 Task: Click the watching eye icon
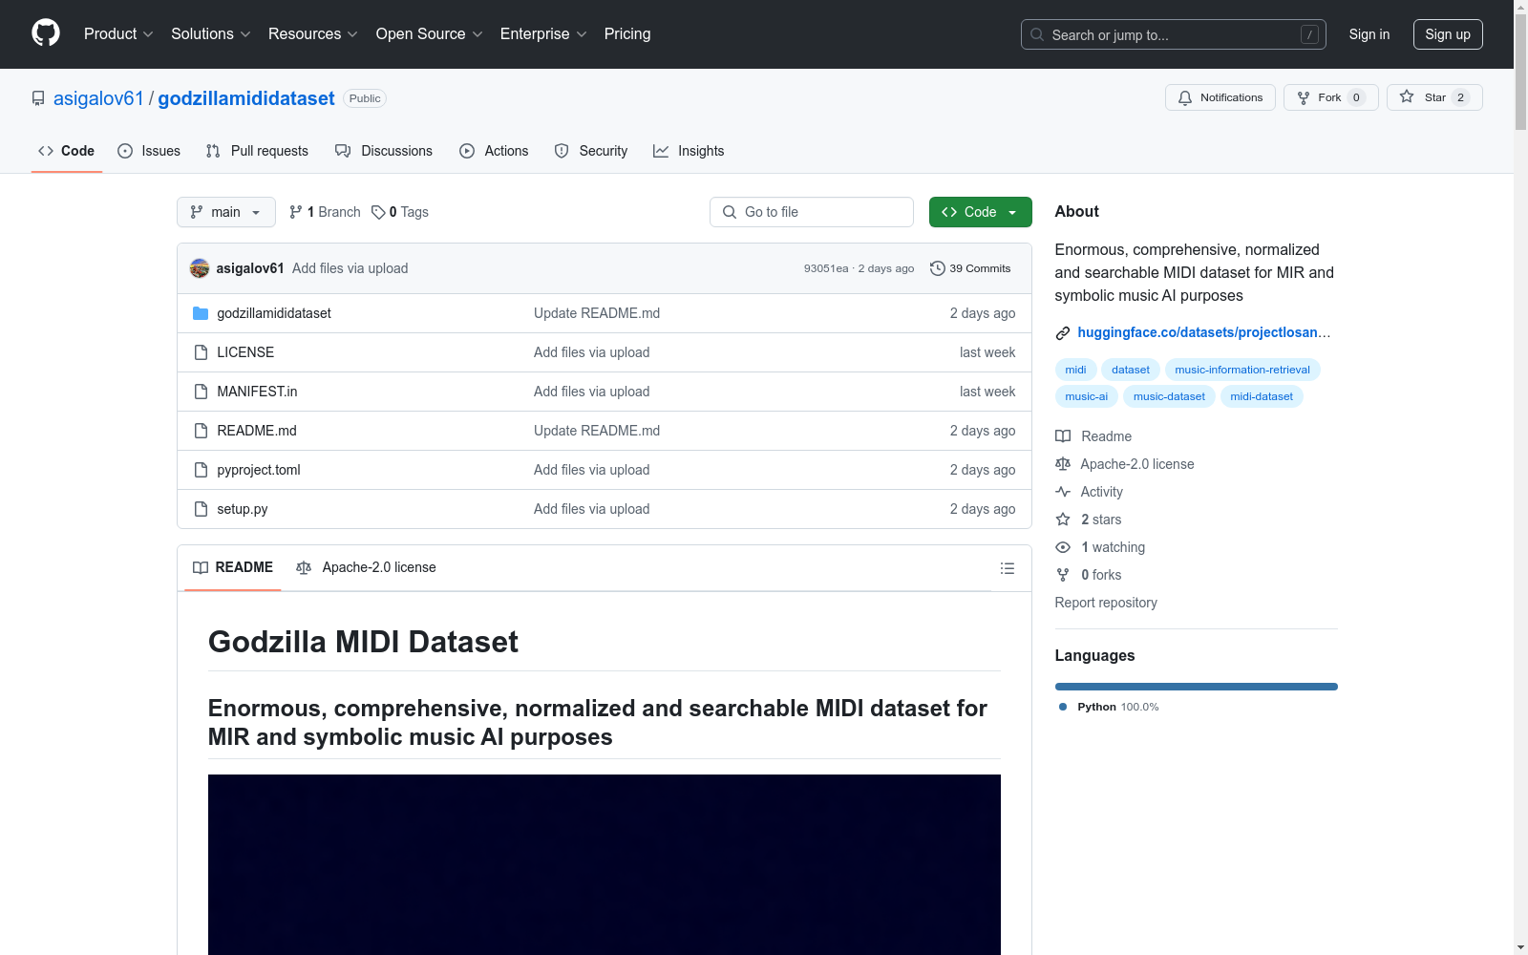click(1063, 547)
